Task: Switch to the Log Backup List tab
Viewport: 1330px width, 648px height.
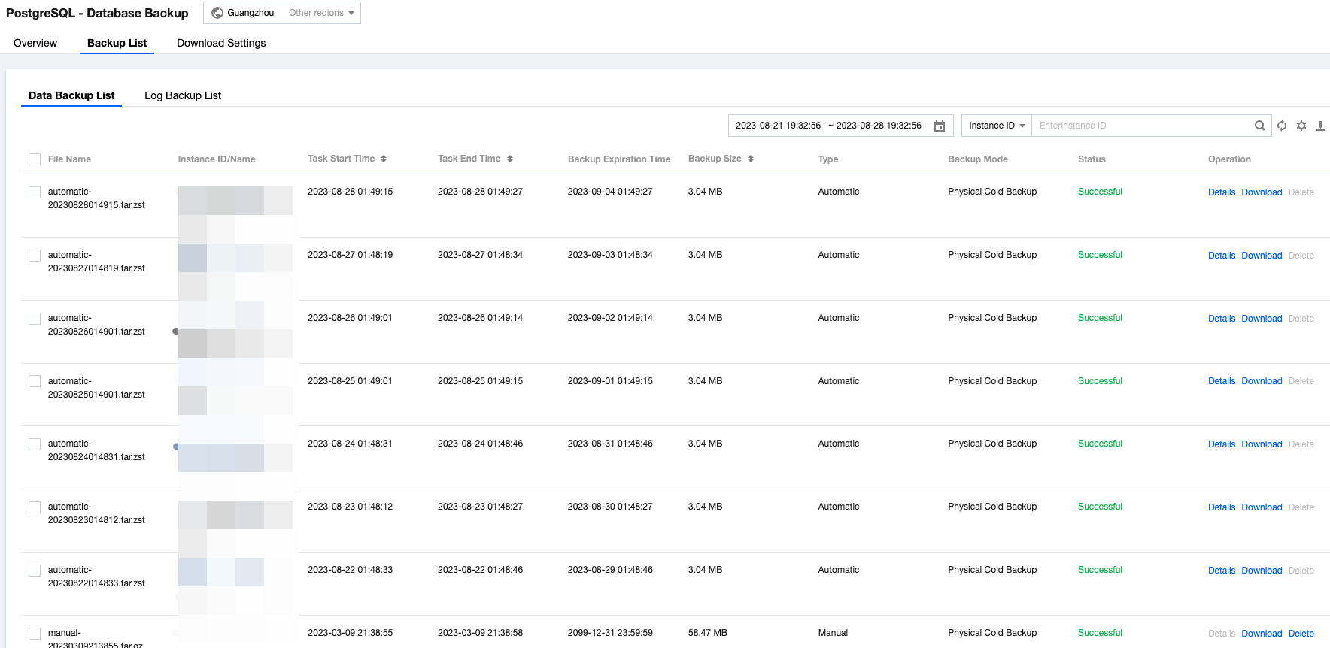Action: coord(183,95)
